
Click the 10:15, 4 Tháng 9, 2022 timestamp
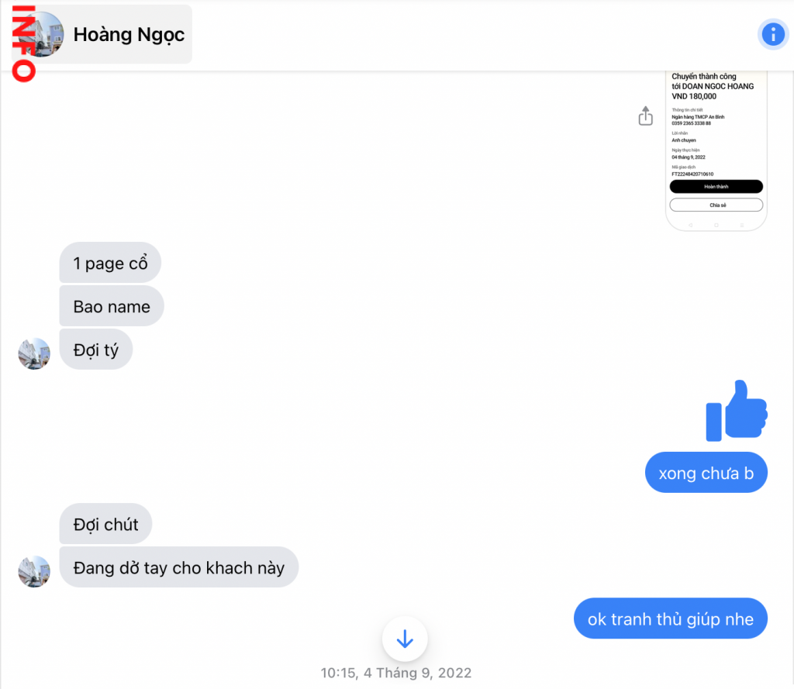pos(396,673)
